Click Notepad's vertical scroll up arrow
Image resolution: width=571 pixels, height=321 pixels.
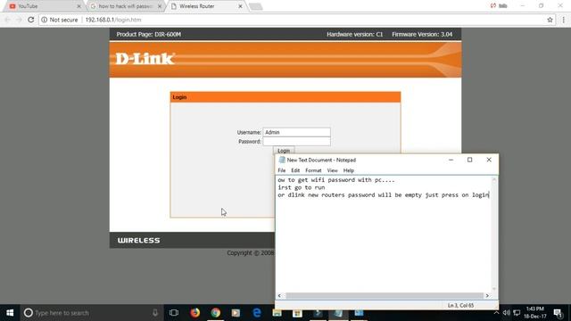coord(494,179)
